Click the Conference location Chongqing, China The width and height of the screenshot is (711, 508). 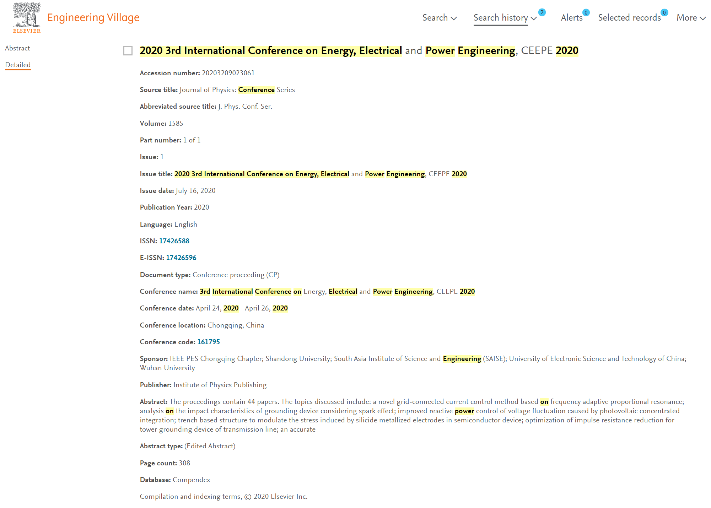click(x=236, y=325)
